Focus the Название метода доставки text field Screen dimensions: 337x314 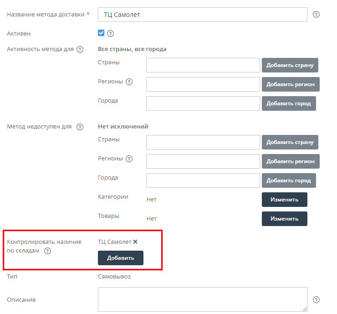[203, 15]
